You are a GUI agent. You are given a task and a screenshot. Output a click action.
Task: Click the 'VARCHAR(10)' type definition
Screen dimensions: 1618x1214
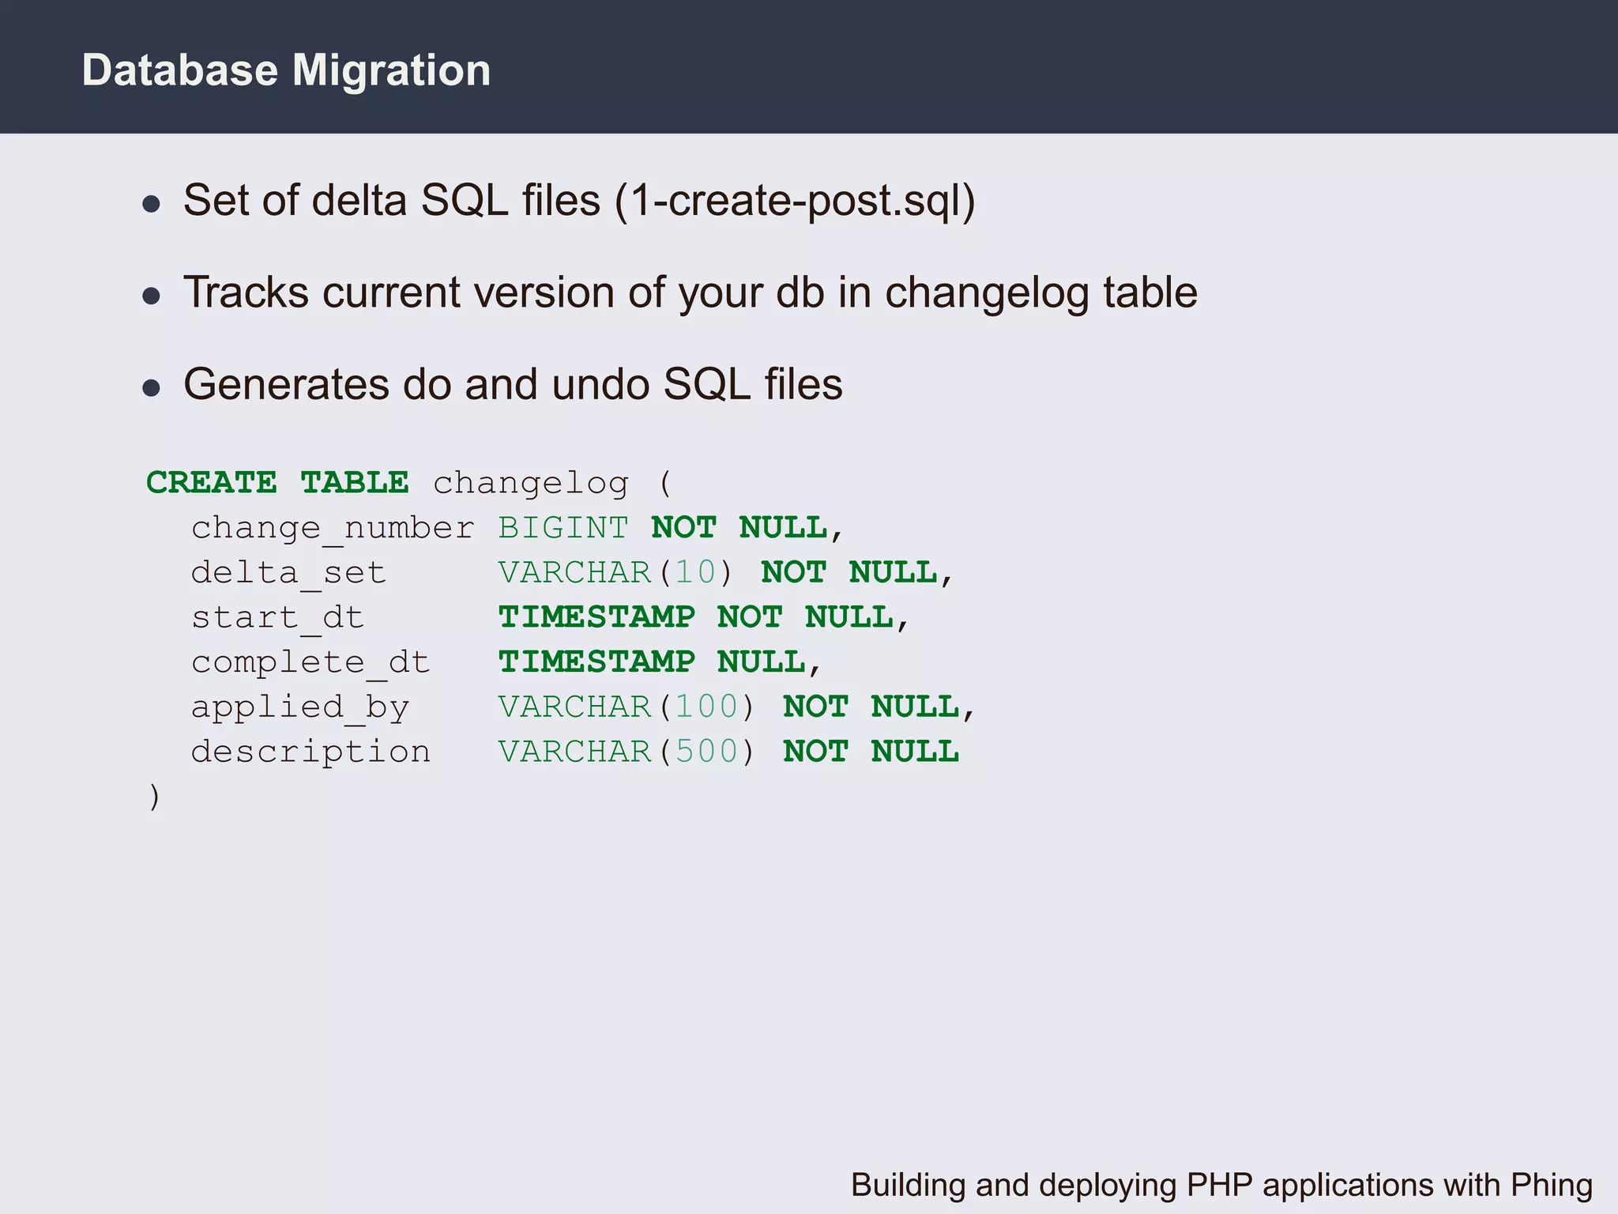pos(615,572)
